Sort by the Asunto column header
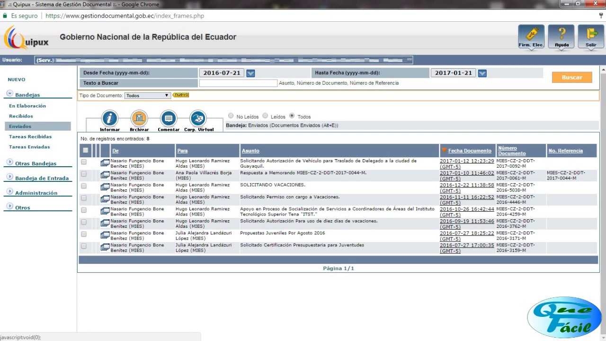The width and height of the screenshot is (606, 341). click(250, 151)
